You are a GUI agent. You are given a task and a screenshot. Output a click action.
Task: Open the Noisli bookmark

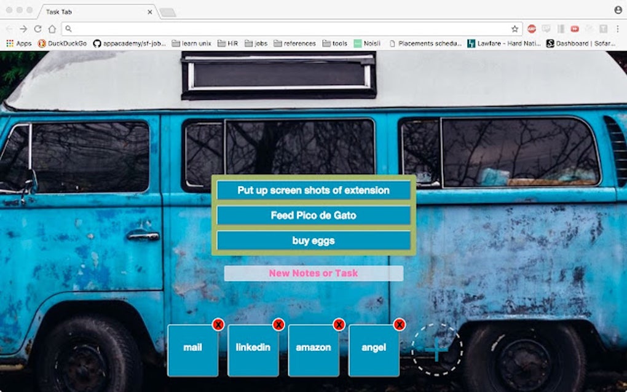tap(367, 43)
